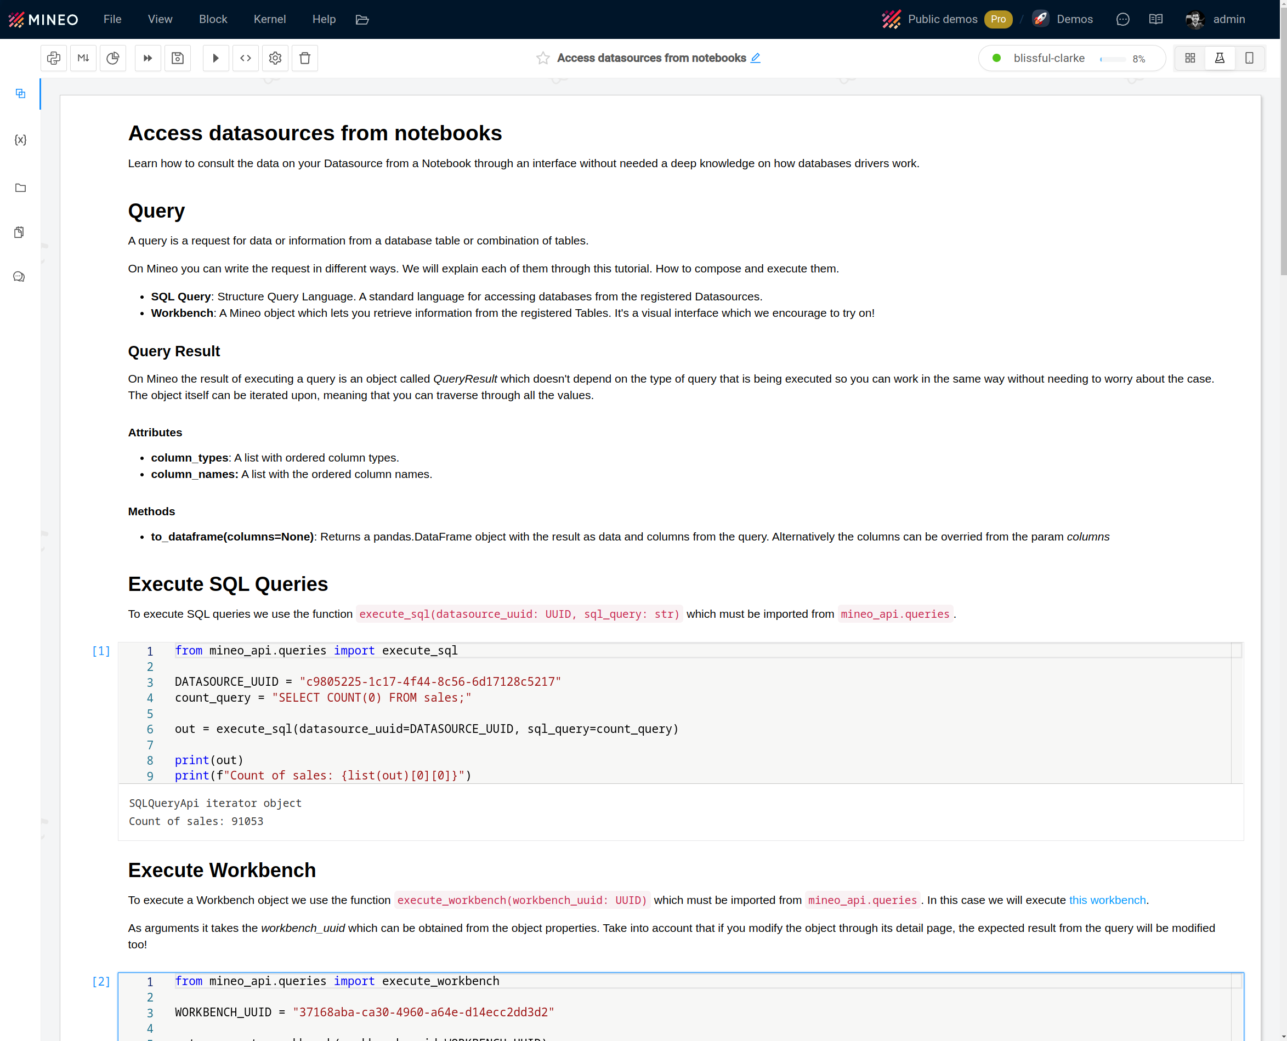Click the 'Query Result' heading
Image resolution: width=1287 pixels, height=1041 pixels.
click(174, 351)
